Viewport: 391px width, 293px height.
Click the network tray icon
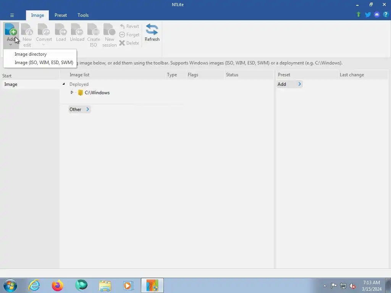click(343, 286)
